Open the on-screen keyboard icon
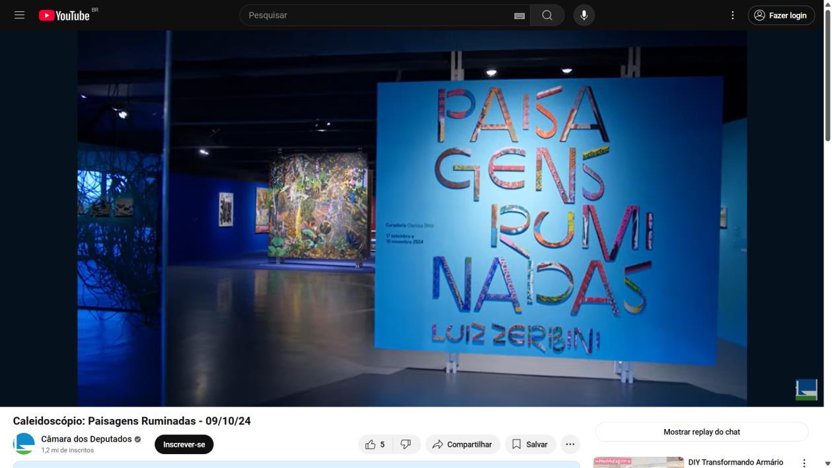This screenshot has height=468, width=832. (519, 15)
